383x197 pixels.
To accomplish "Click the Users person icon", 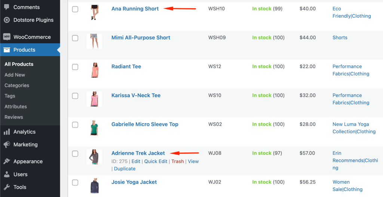I will point(7,174).
